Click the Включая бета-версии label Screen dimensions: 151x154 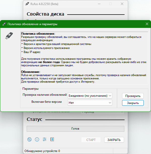[x=47, y=102]
